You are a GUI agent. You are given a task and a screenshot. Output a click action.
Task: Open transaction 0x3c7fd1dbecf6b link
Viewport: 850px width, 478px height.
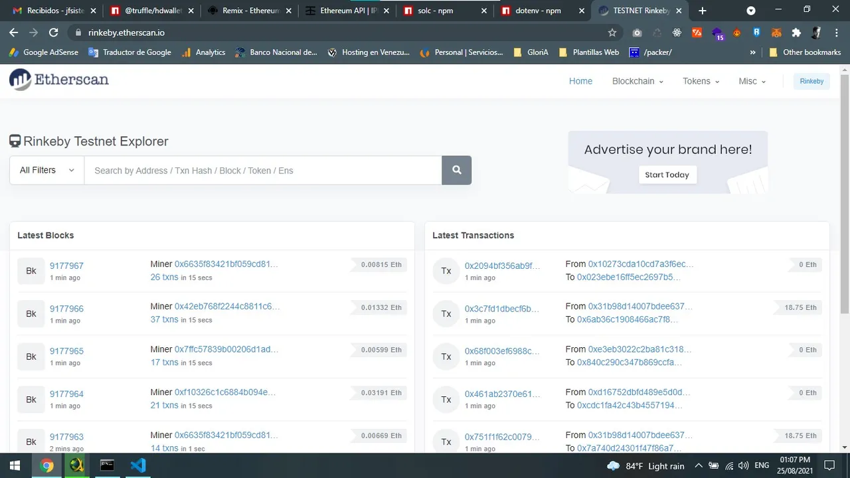pos(502,309)
